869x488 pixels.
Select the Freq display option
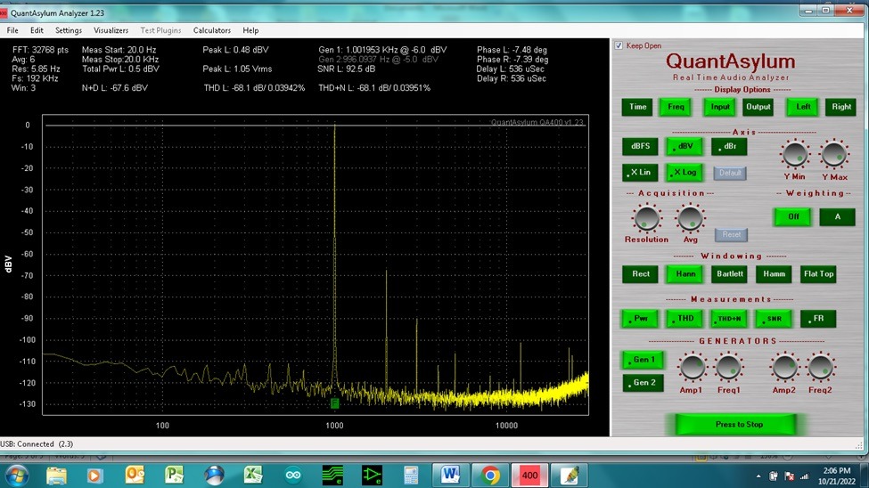click(x=676, y=107)
